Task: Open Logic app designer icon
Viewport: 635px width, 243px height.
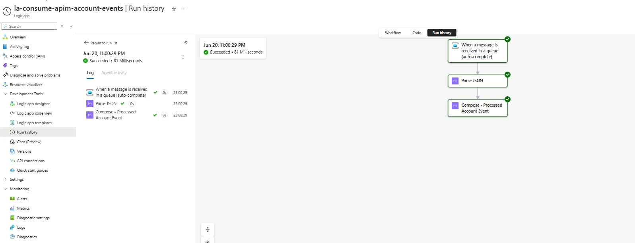Action: 12,103
